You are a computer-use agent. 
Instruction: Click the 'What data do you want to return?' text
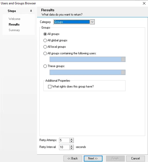pyautogui.click(x=62, y=15)
